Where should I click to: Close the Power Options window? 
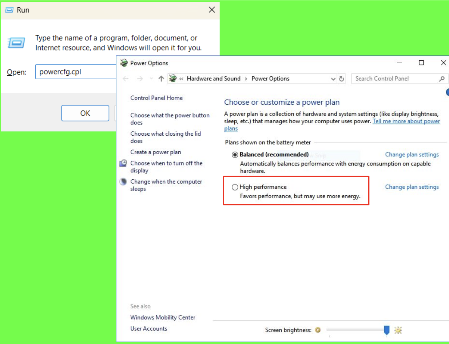[x=443, y=63]
